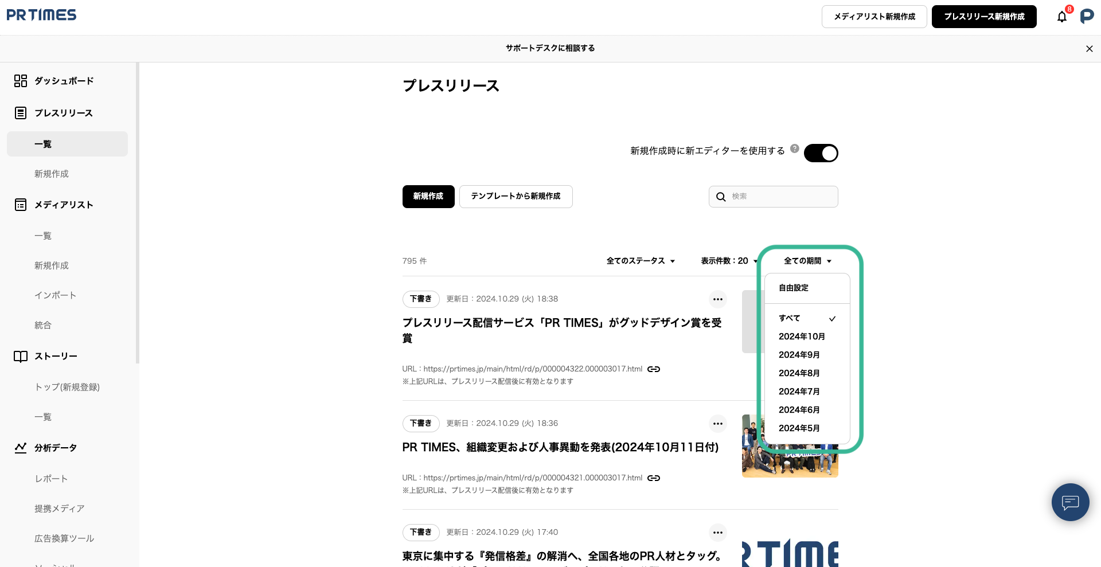Viewport: 1101px width, 567px height.
Task: Click the profile P avatar icon
Action: 1087,17
